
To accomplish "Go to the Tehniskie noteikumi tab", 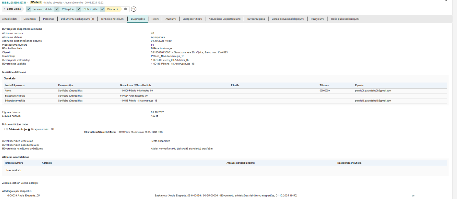I will tap(112, 19).
